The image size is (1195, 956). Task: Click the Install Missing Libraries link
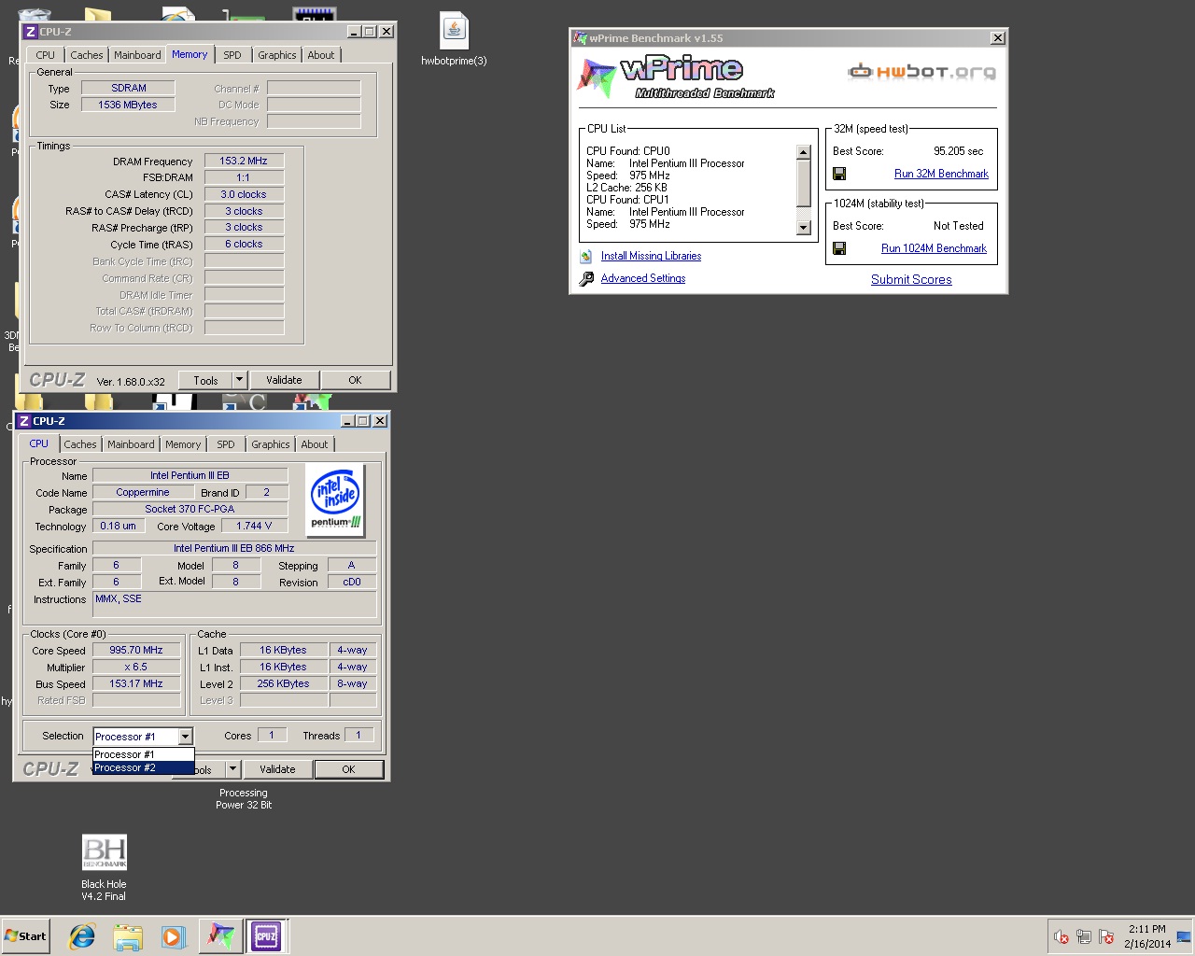point(651,256)
